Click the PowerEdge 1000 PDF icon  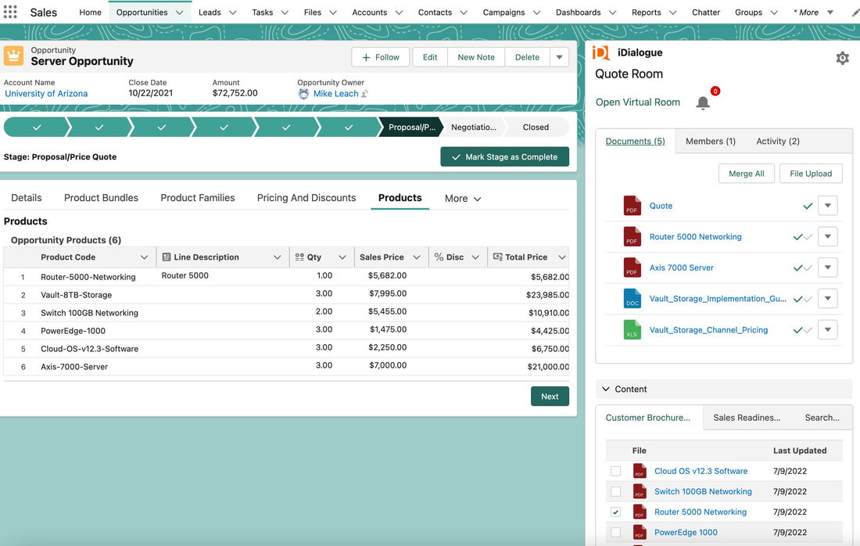point(640,532)
